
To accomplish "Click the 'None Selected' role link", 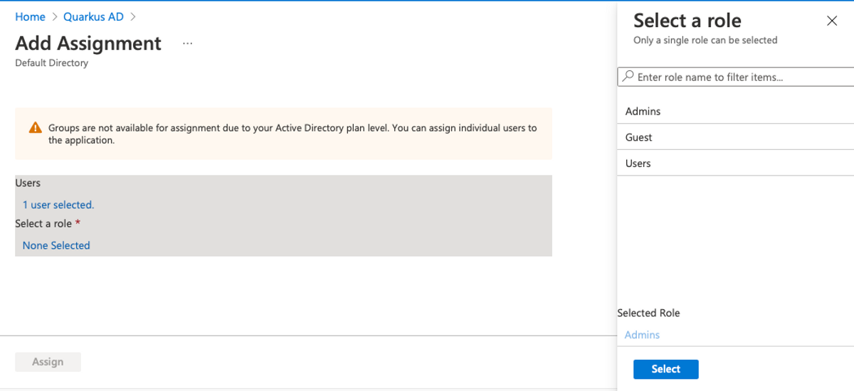I will (56, 245).
